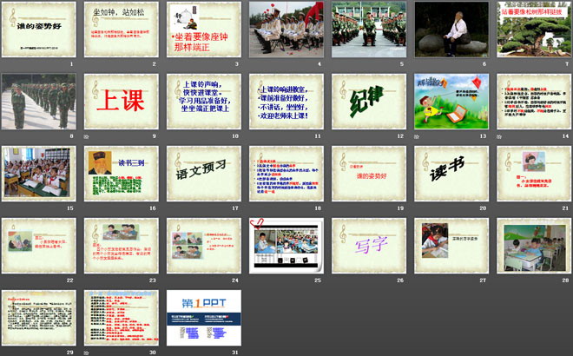Select slide 14 with bulleted red and black text
Image resolution: width=573 pixels, height=356 pixels.
coord(534,102)
